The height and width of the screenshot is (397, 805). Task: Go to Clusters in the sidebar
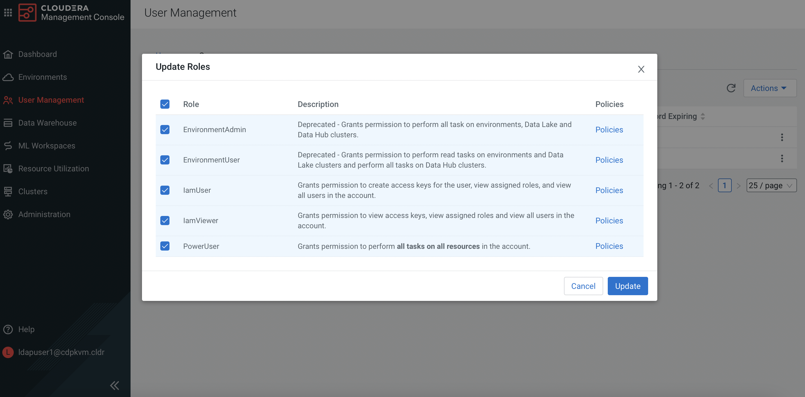coord(33,191)
